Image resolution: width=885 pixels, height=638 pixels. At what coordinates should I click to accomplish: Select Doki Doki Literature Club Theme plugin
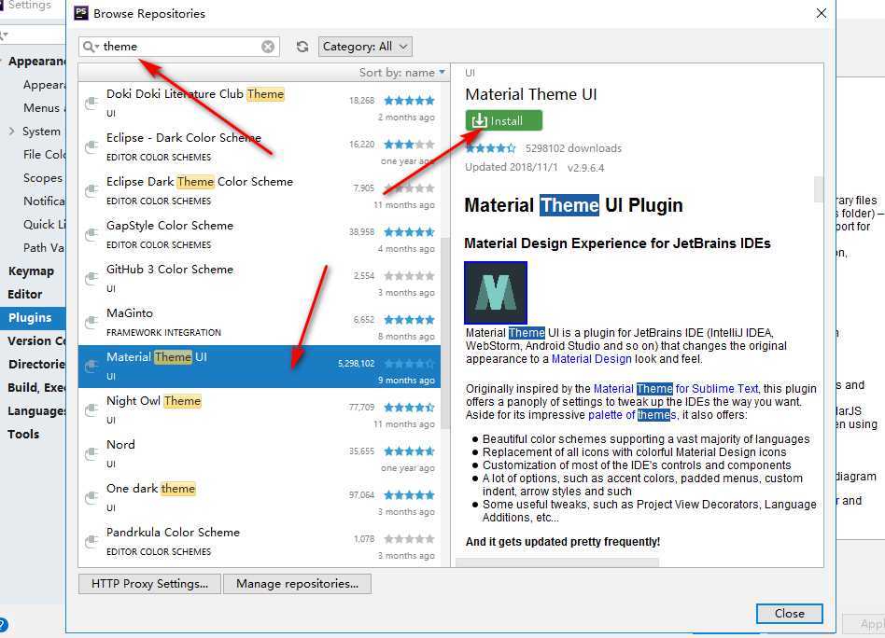[260, 104]
